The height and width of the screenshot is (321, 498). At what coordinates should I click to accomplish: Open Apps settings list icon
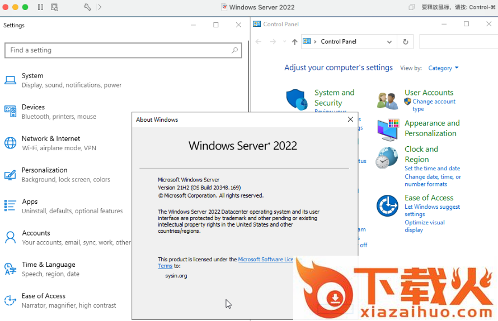coord(10,205)
